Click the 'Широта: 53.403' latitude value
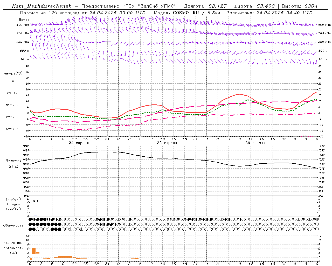This screenshot has width=332, height=266. [x=254, y=6]
